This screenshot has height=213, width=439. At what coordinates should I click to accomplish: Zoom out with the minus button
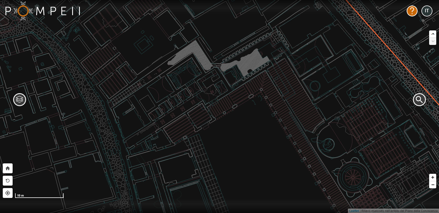433,185
